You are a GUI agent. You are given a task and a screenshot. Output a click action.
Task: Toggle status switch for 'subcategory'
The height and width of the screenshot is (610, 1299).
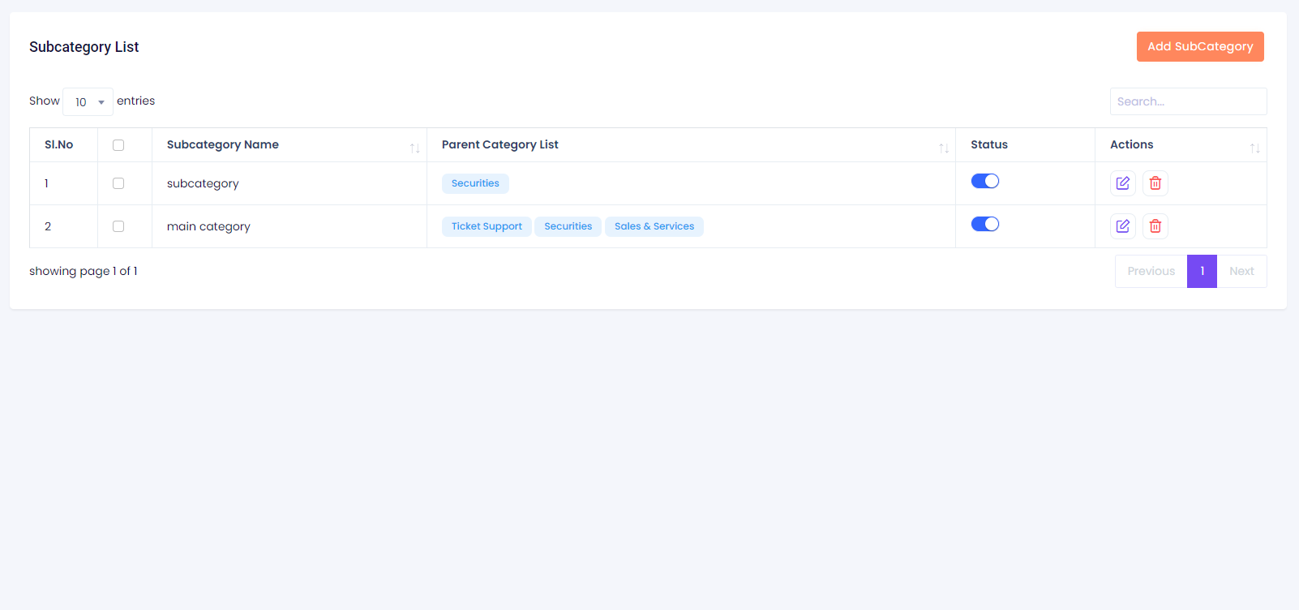[x=984, y=181]
